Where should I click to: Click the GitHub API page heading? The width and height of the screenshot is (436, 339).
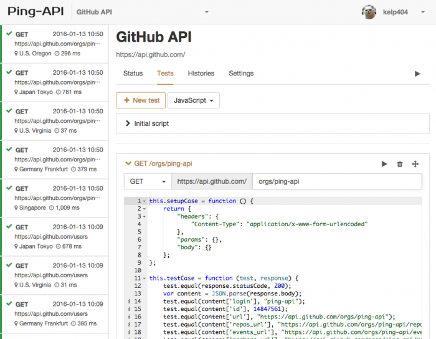pyautogui.click(x=154, y=37)
